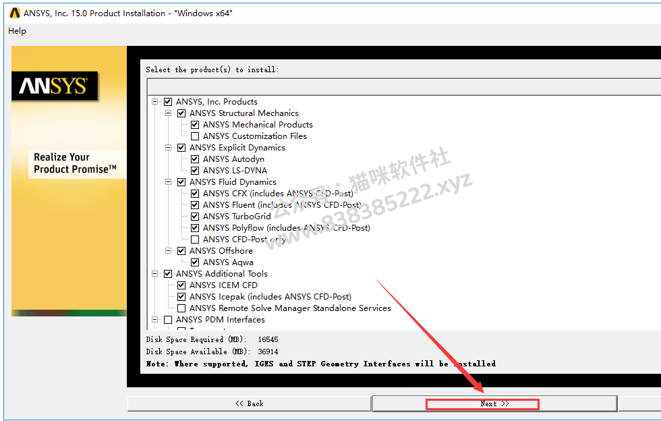Enable ANSYS CFD-Post only checkbox
The image size is (661, 421).
(x=195, y=240)
